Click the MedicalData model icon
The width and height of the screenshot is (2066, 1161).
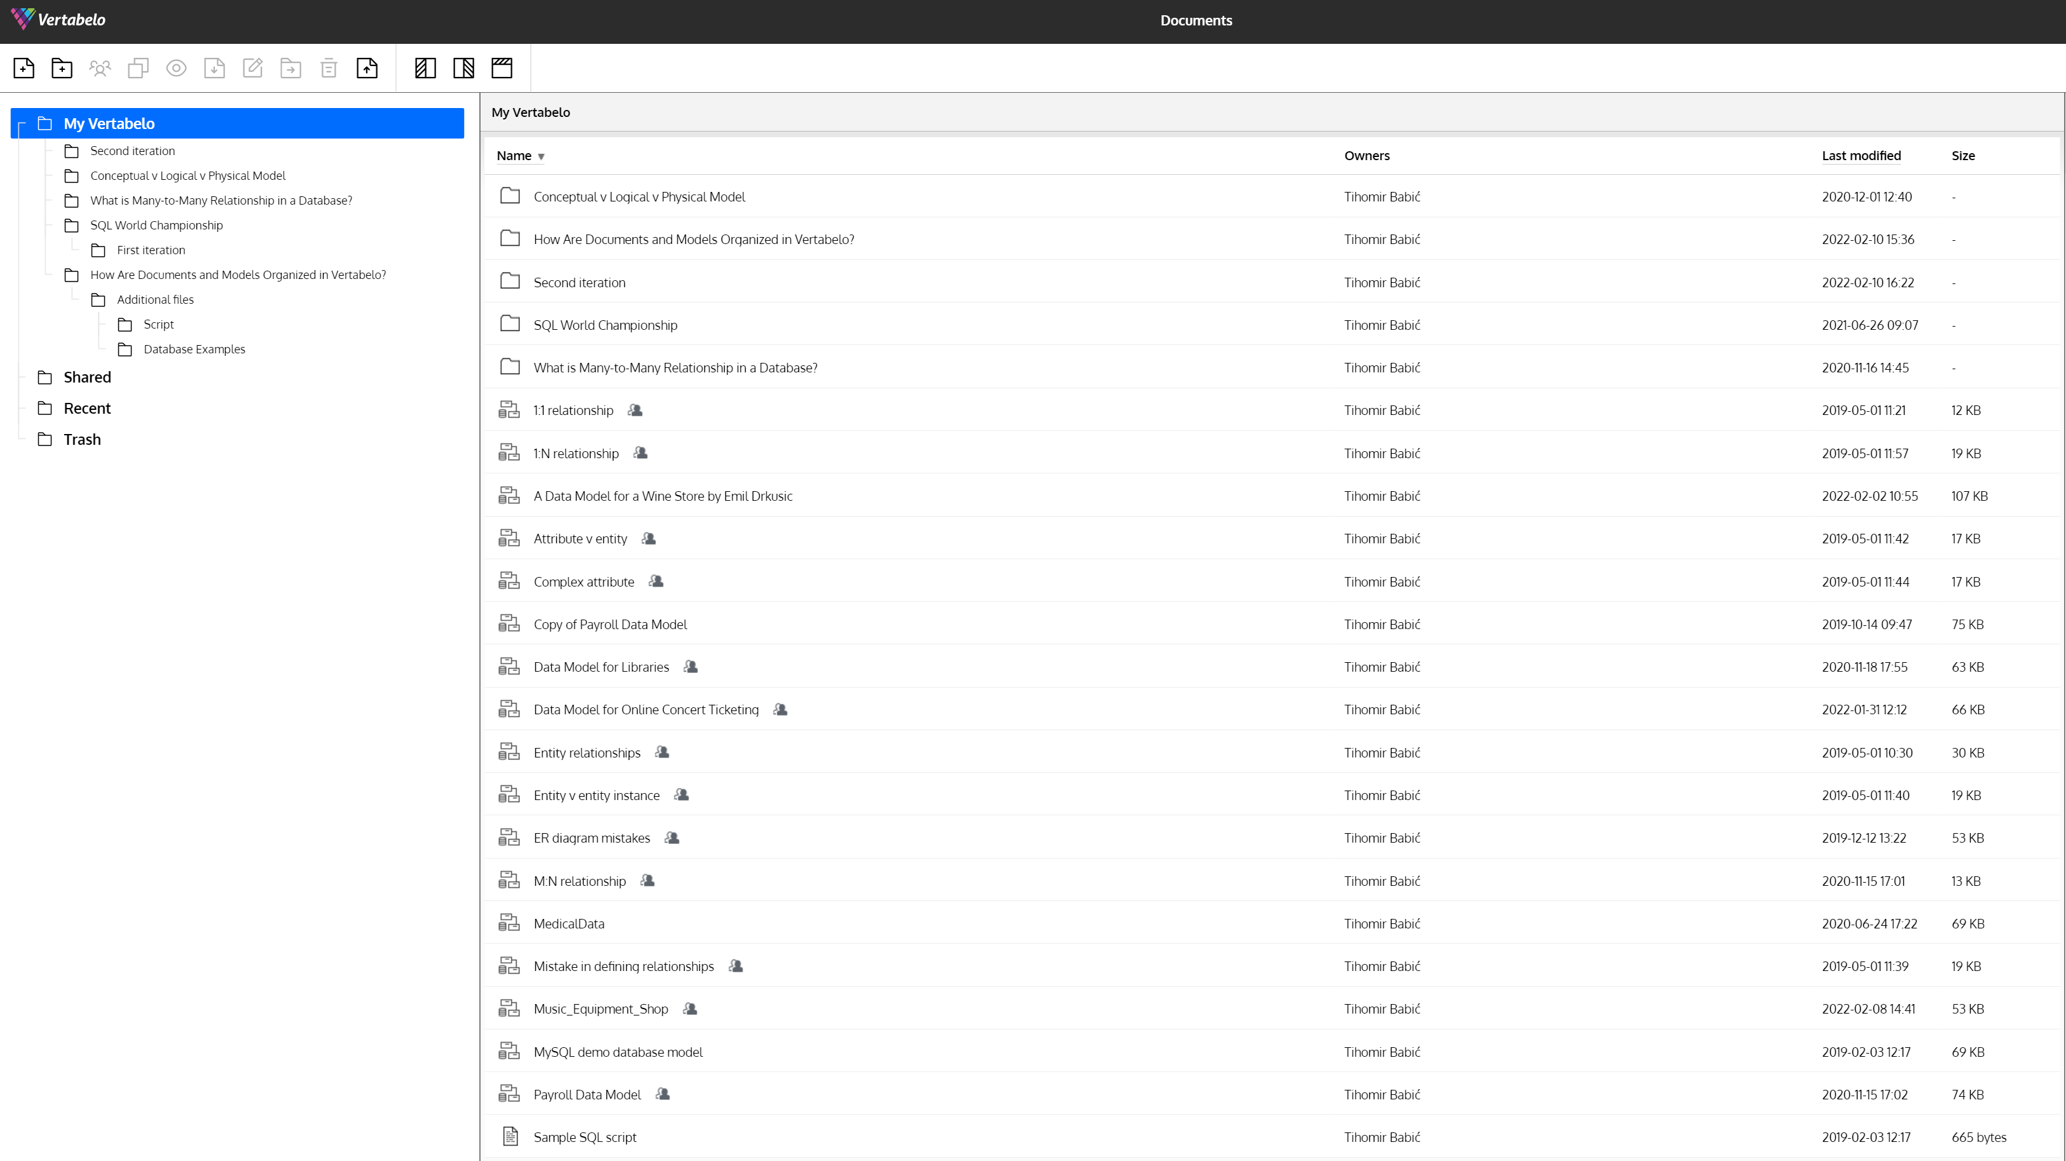(509, 923)
